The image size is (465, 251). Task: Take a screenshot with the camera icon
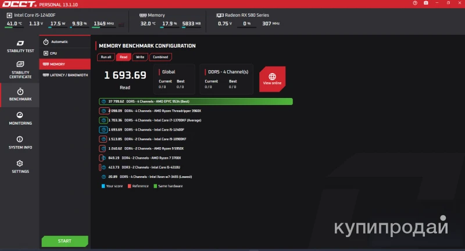click(426, 3)
